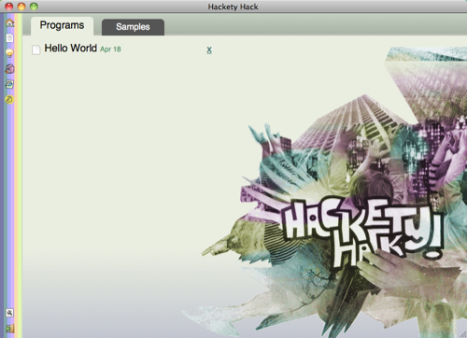
Task: Click the Hello World file icon
Action: (36, 49)
